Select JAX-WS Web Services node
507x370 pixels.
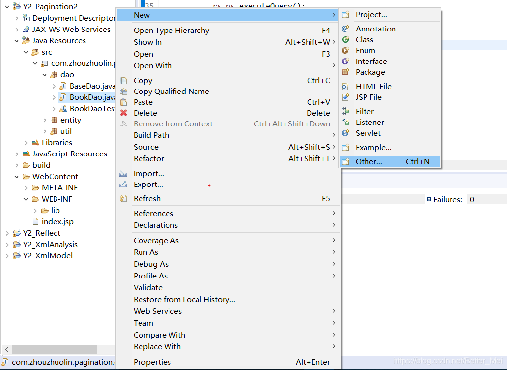71,29
